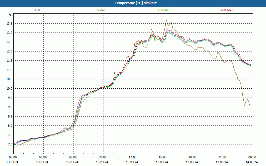The width and height of the screenshot is (266, 166).
Task: Click the 7,0 y-axis value
Action: pos(10,144)
